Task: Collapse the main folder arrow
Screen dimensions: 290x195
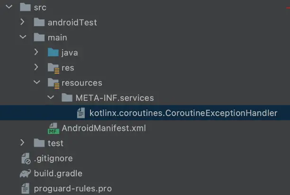Action: (x=23, y=37)
